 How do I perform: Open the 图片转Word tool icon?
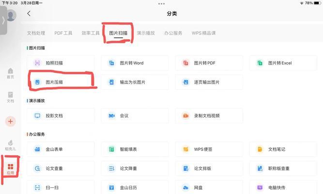111,63
